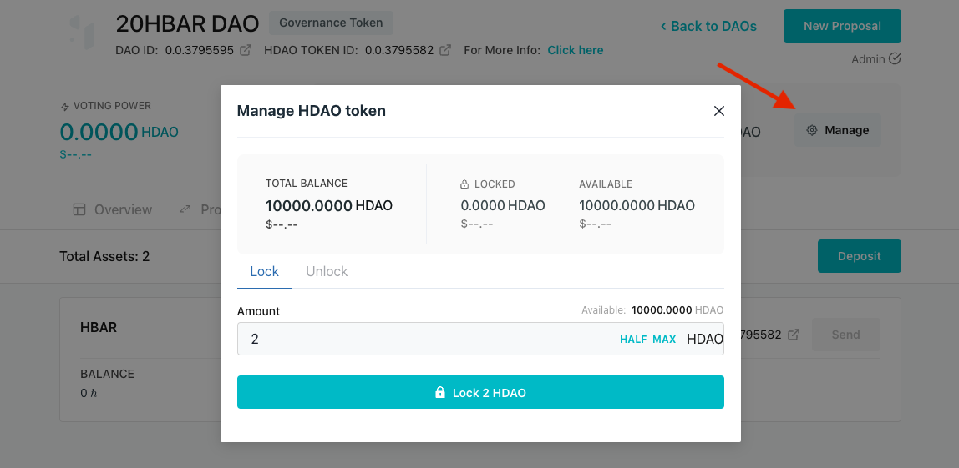Close the Manage HDAO token dialog
This screenshot has height=468, width=959.
[x=719, y=111]
